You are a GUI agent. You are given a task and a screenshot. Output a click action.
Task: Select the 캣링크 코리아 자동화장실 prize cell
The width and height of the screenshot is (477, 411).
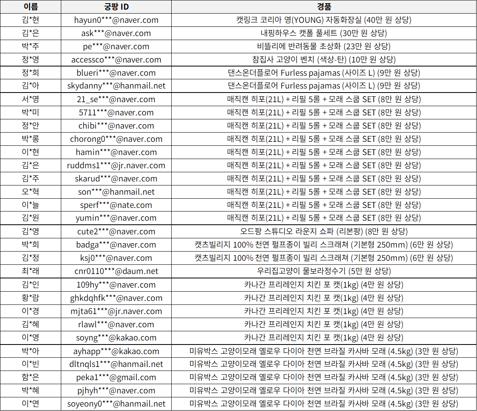point(324,20)
